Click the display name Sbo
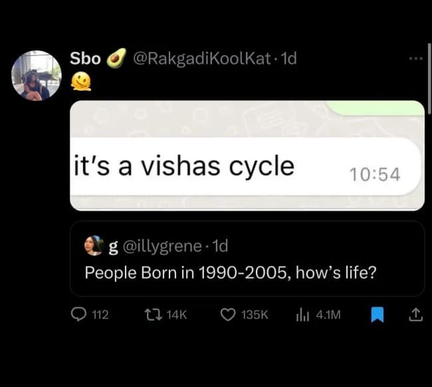This screenshot has width=432, height=387. 86,59
